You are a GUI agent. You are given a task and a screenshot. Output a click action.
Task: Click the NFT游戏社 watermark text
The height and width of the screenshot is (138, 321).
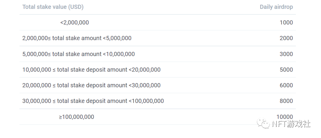pos(291,124)
